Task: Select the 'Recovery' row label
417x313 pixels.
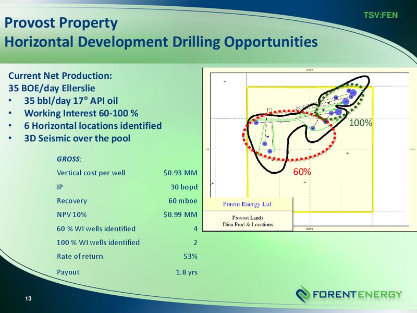Action: click(72, 201)
